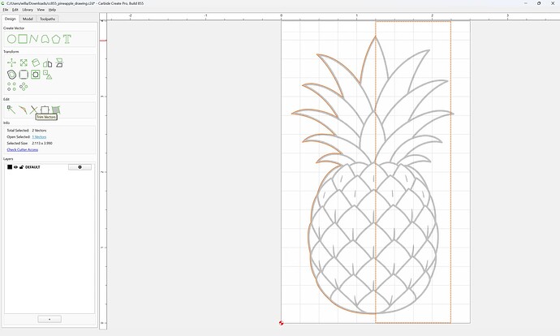560x336 pixels.
Task: Open the File menu
Action: coord(6,10)
